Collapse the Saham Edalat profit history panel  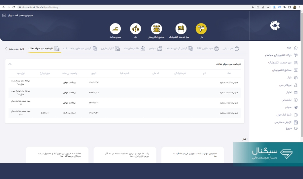10,64
